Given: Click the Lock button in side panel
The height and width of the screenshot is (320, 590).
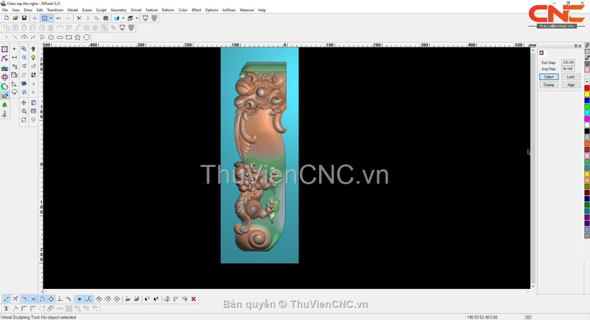Looking at the screenshot, I should [571, 77].
